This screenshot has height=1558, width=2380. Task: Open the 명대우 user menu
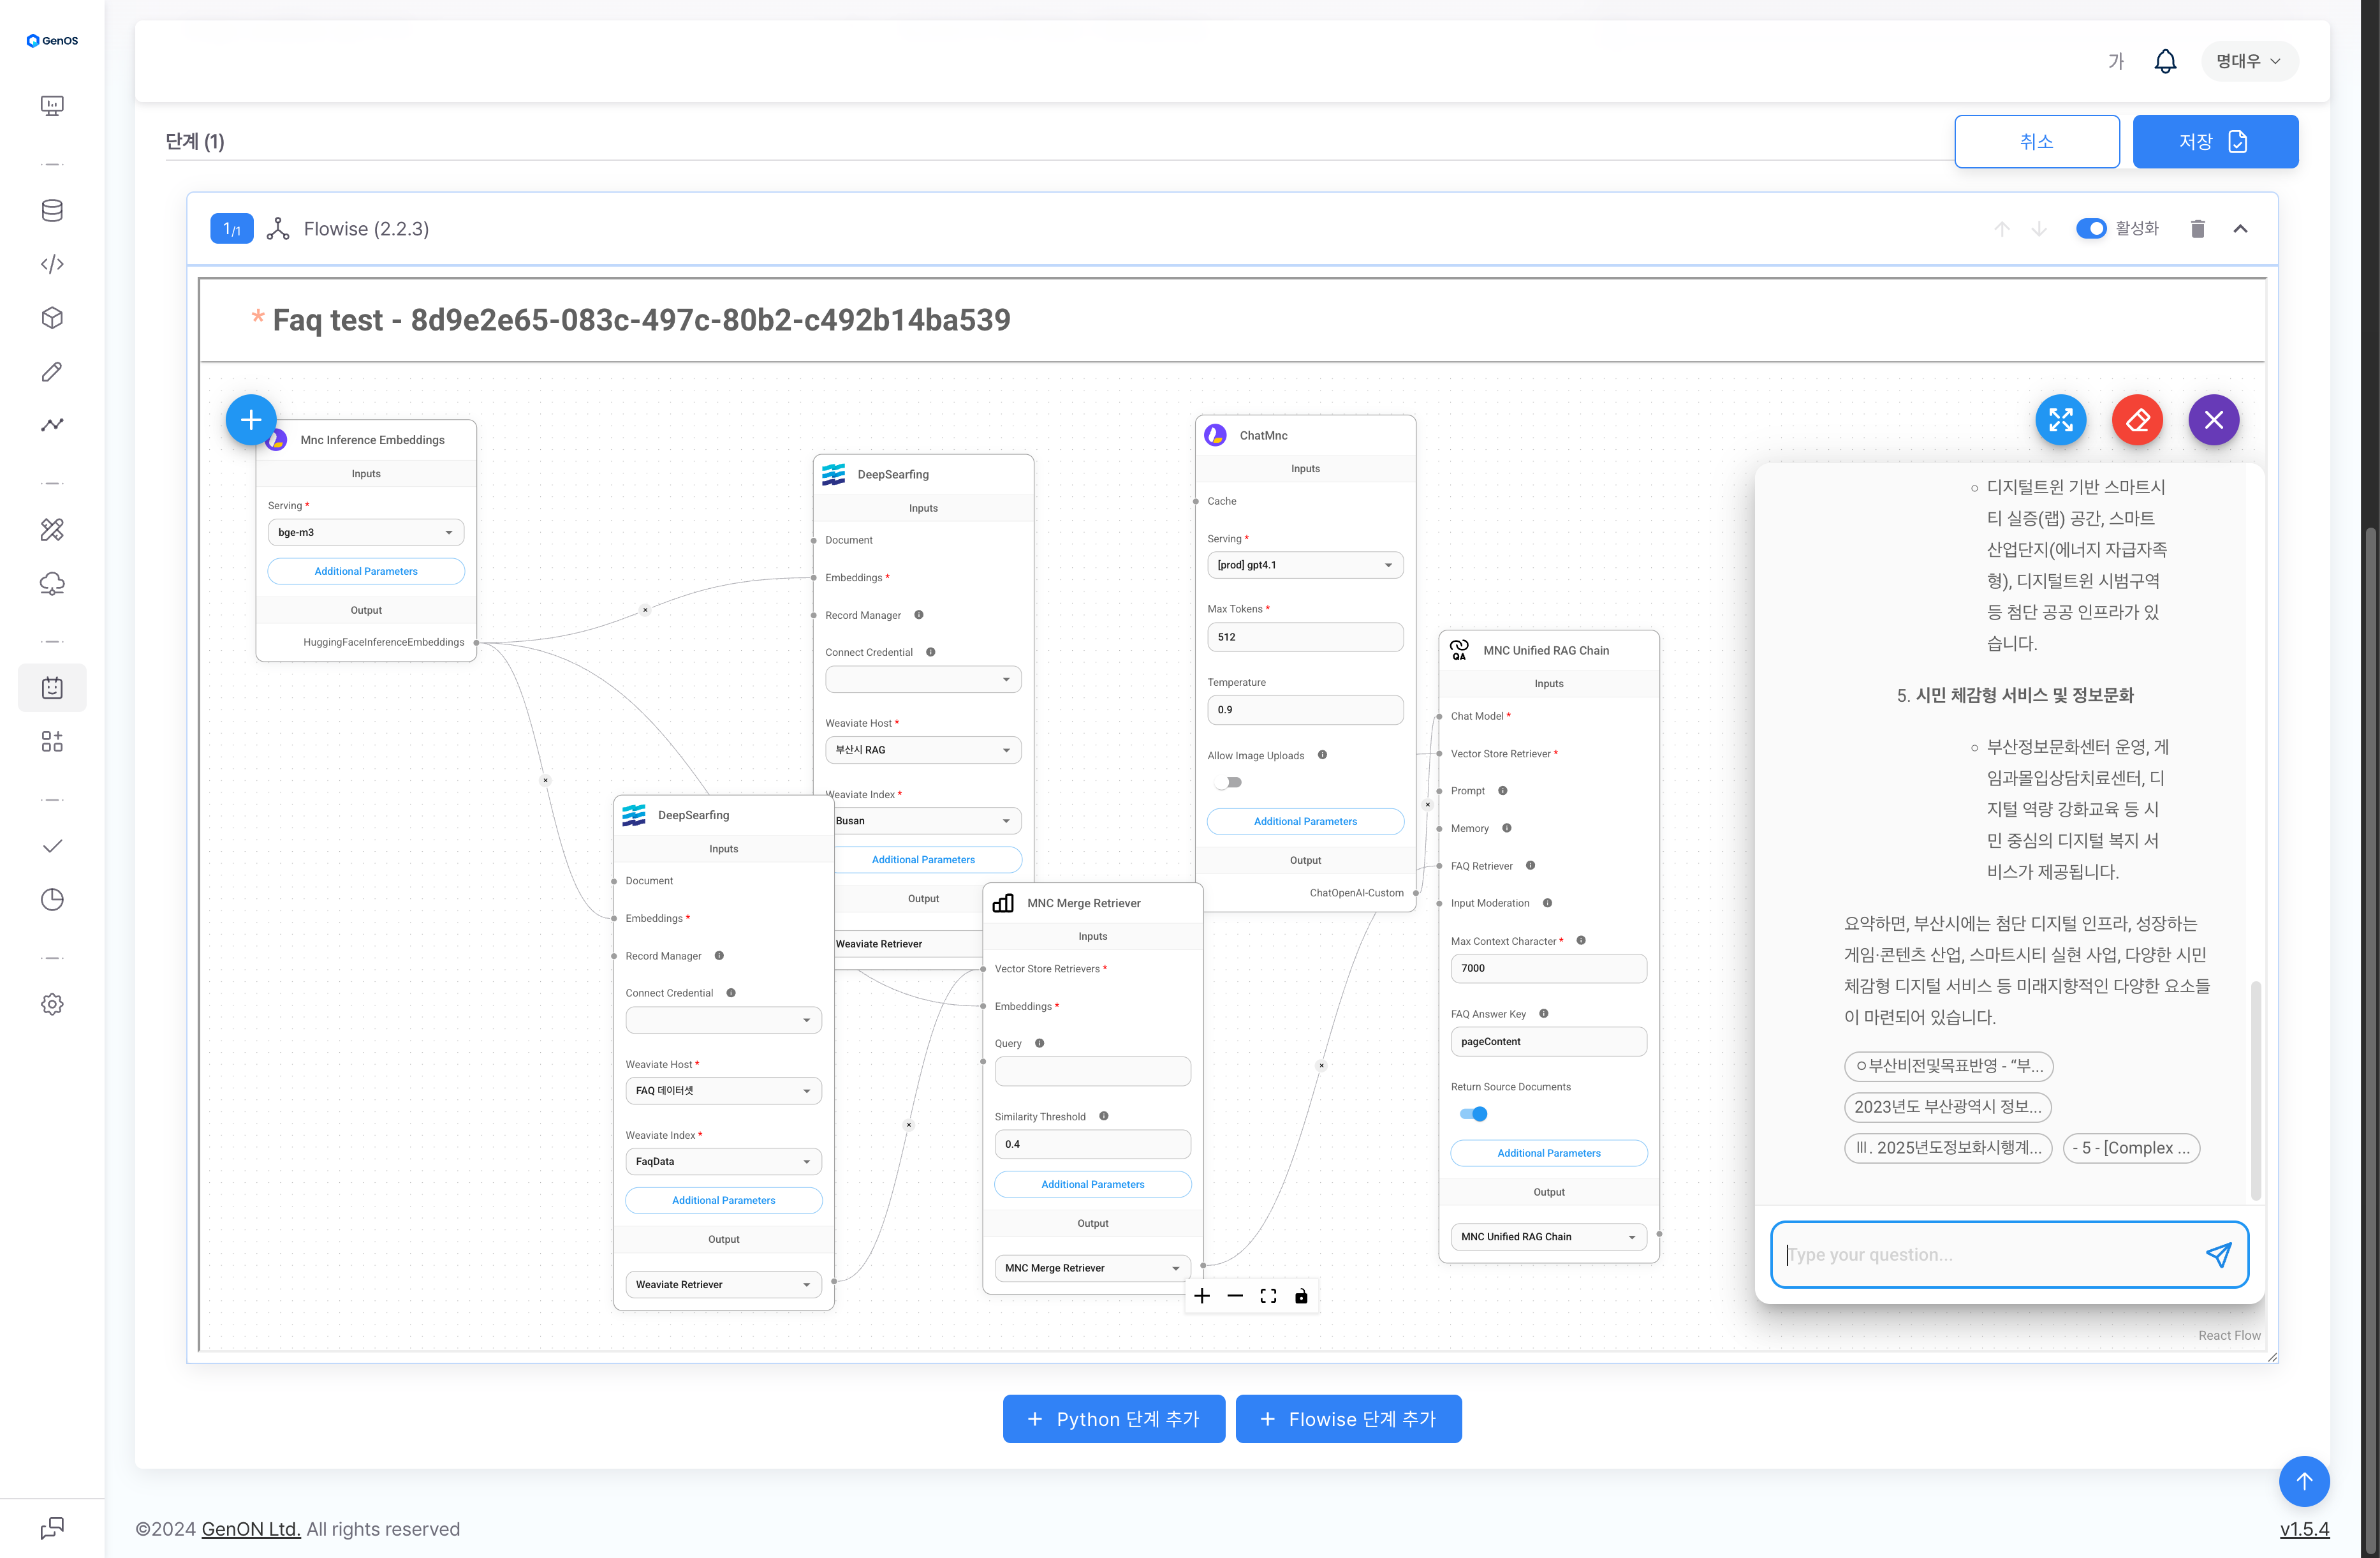(x=2249, y=61)
